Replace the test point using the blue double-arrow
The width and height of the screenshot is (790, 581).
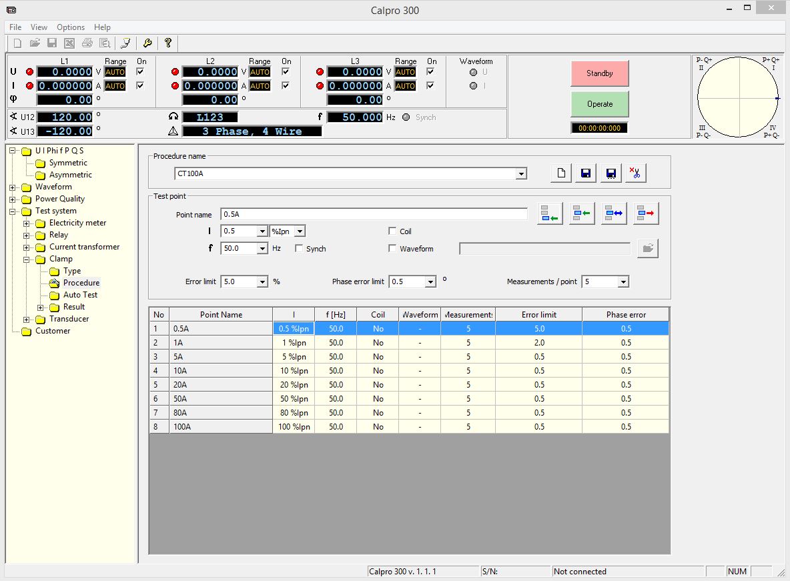(614, 213)
